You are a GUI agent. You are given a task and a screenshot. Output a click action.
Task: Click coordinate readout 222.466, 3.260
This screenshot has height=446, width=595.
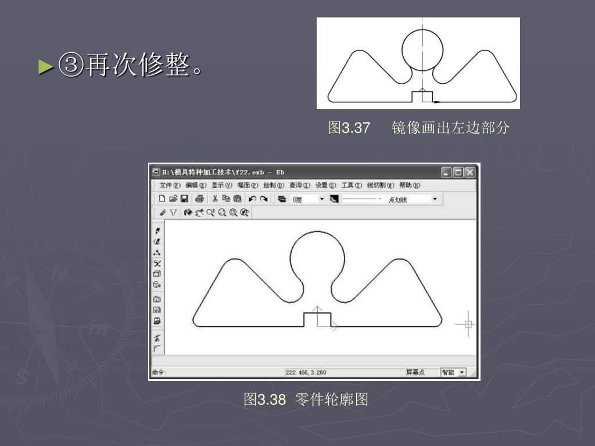pos(306,372)
